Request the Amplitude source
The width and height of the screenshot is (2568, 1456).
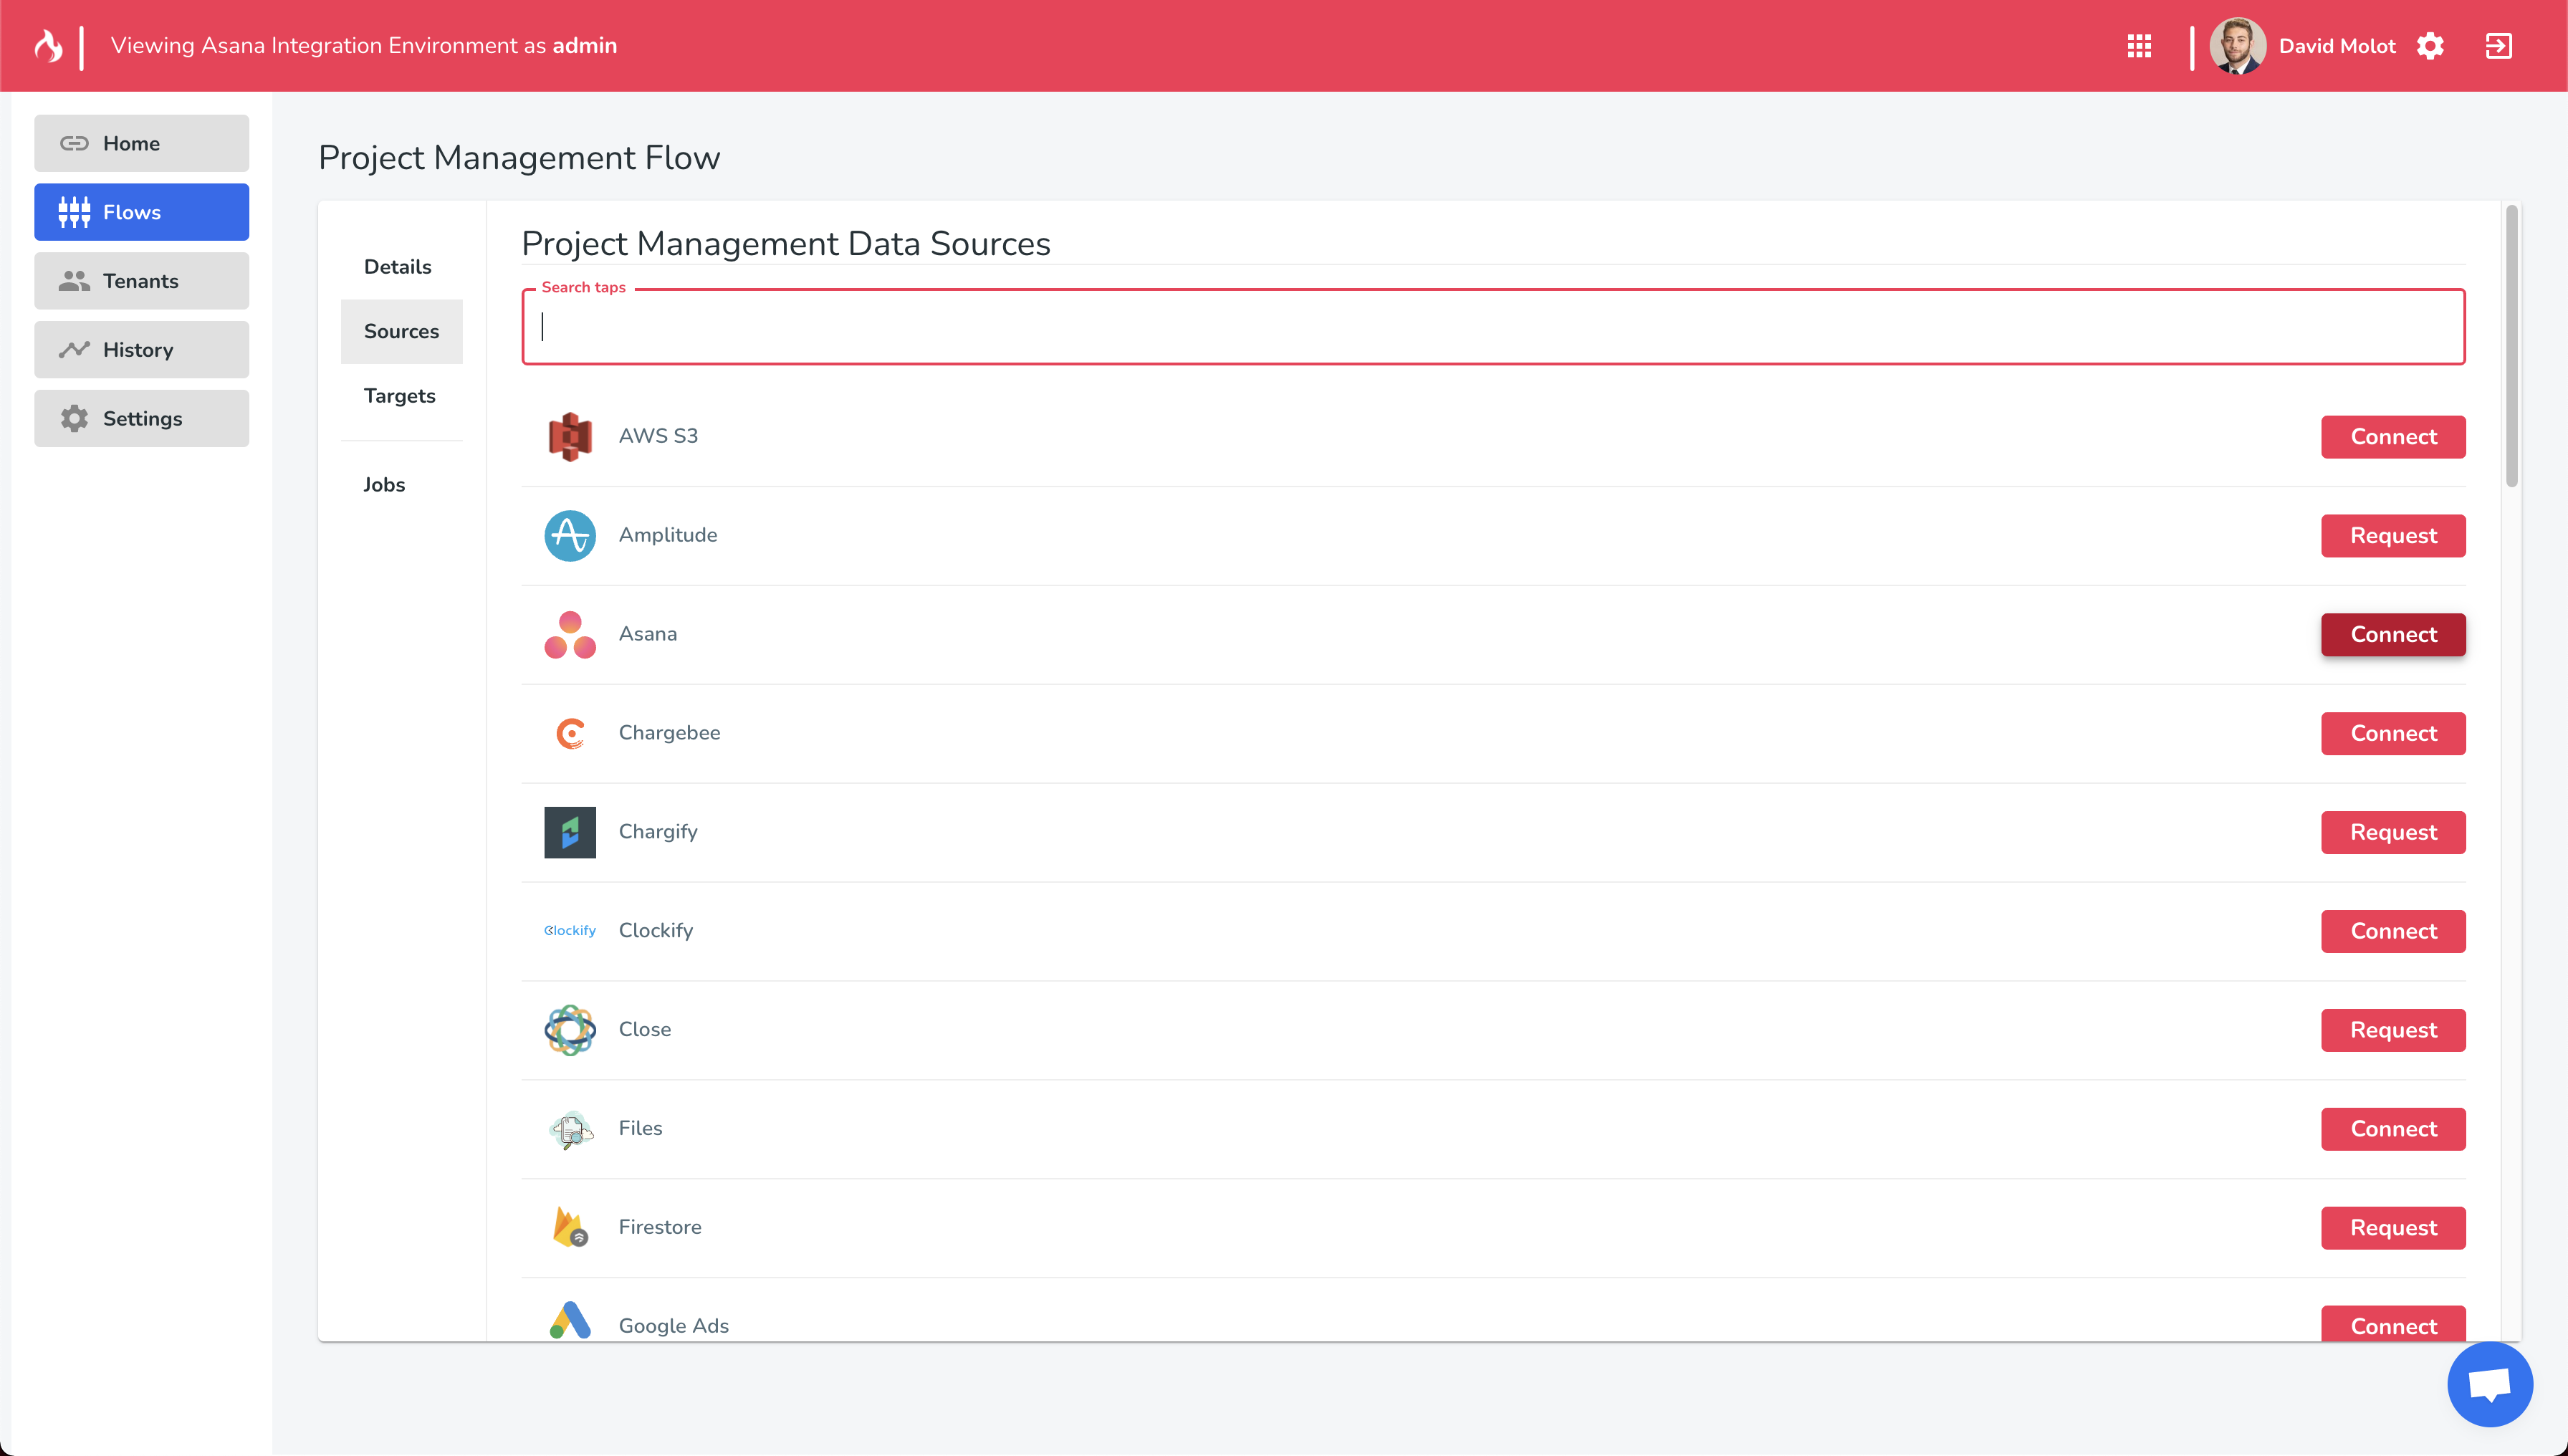coord(2393,536)
